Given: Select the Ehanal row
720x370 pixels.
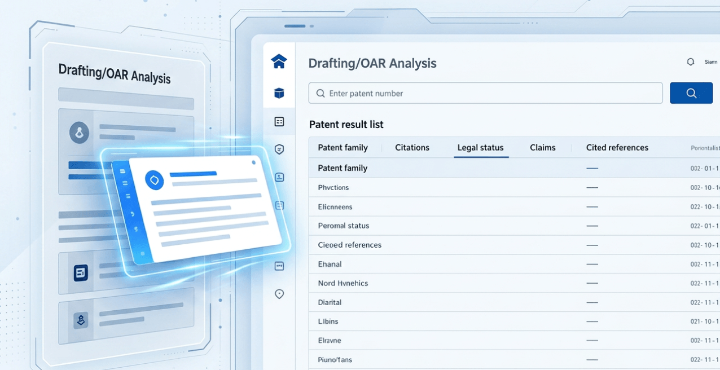Looking at the screenshot, I should point(514,264).
